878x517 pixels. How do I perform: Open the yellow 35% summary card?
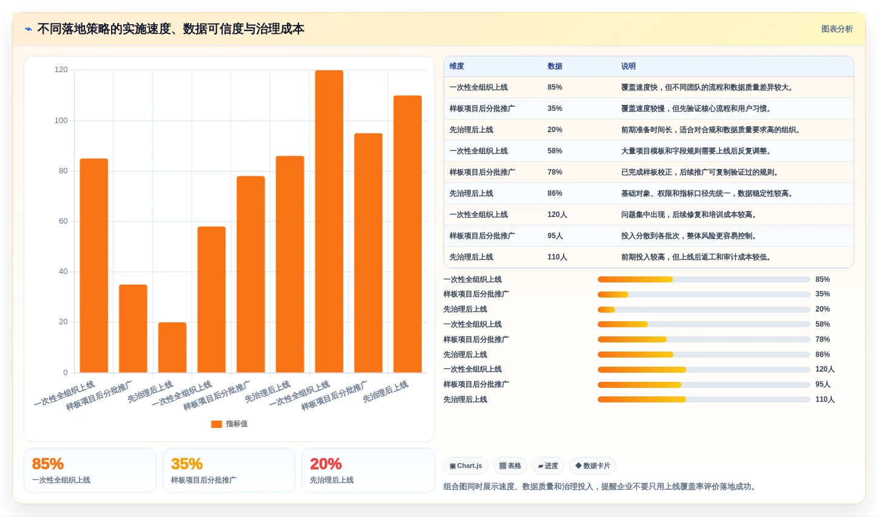[229, 470]
